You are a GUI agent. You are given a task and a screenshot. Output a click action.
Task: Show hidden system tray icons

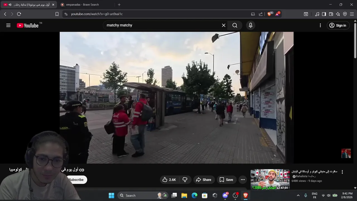pos(298,195)
